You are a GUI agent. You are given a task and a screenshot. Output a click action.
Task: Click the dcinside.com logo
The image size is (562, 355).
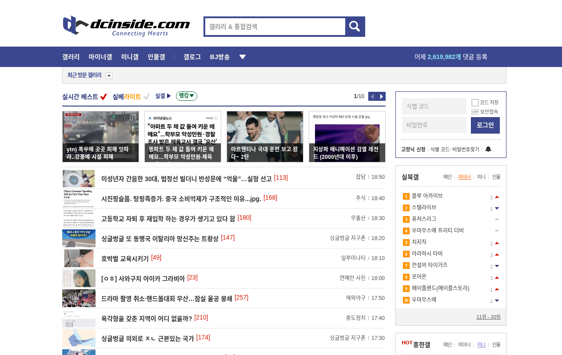coord(126,26)
